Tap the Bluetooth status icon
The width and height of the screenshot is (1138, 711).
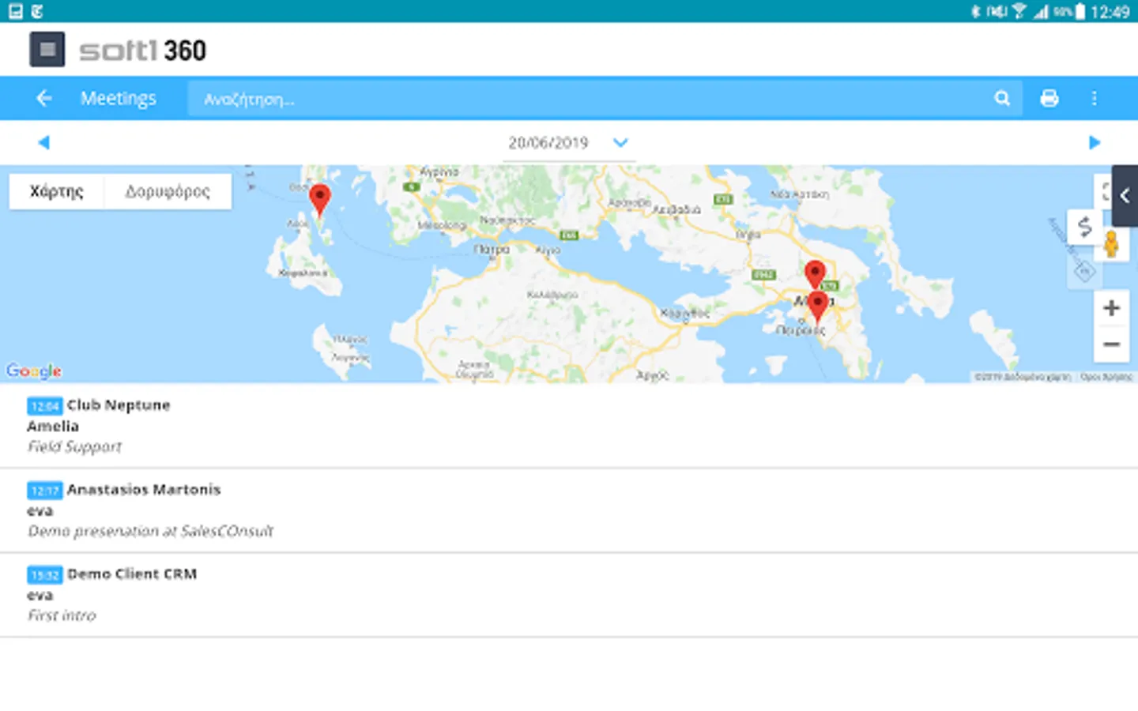click(976, 11)
